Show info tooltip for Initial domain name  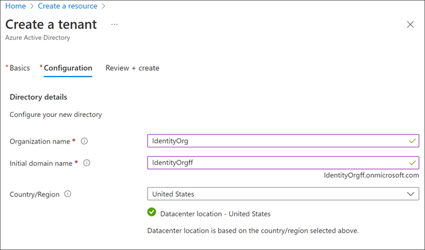click(87, 163)
